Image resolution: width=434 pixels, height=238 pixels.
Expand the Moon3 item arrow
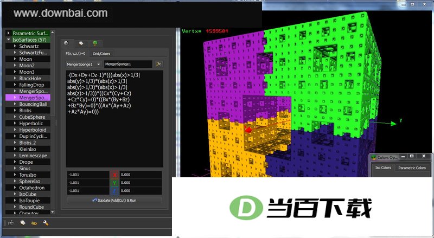[x=15, y=72]
